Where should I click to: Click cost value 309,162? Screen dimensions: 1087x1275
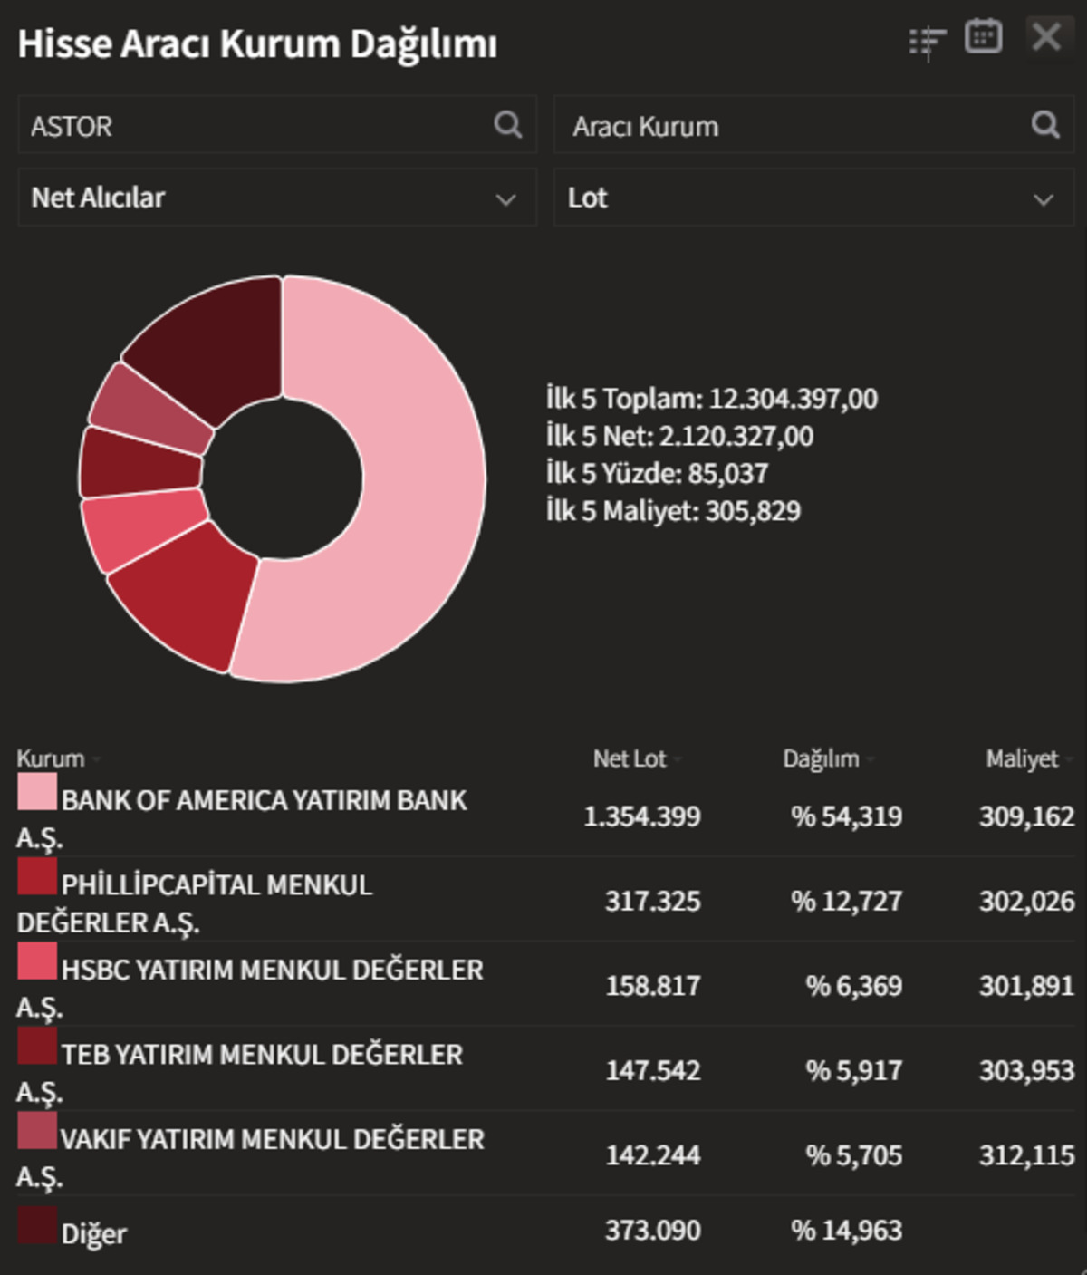pyautogui.click(x=1027, y=816)
